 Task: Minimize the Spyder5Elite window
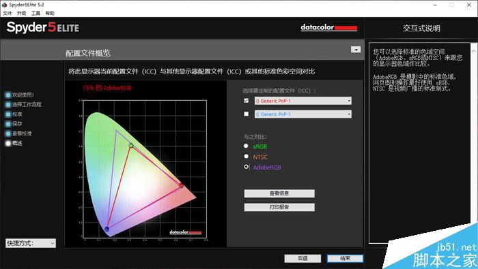tap(435, 5)
